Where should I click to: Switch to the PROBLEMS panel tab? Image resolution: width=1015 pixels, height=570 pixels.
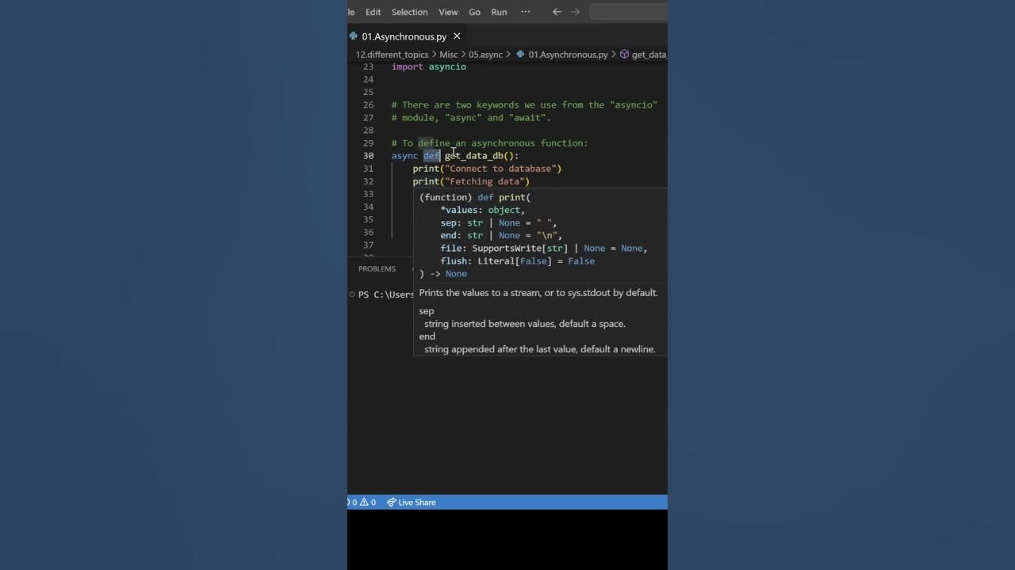pos(377,269)
